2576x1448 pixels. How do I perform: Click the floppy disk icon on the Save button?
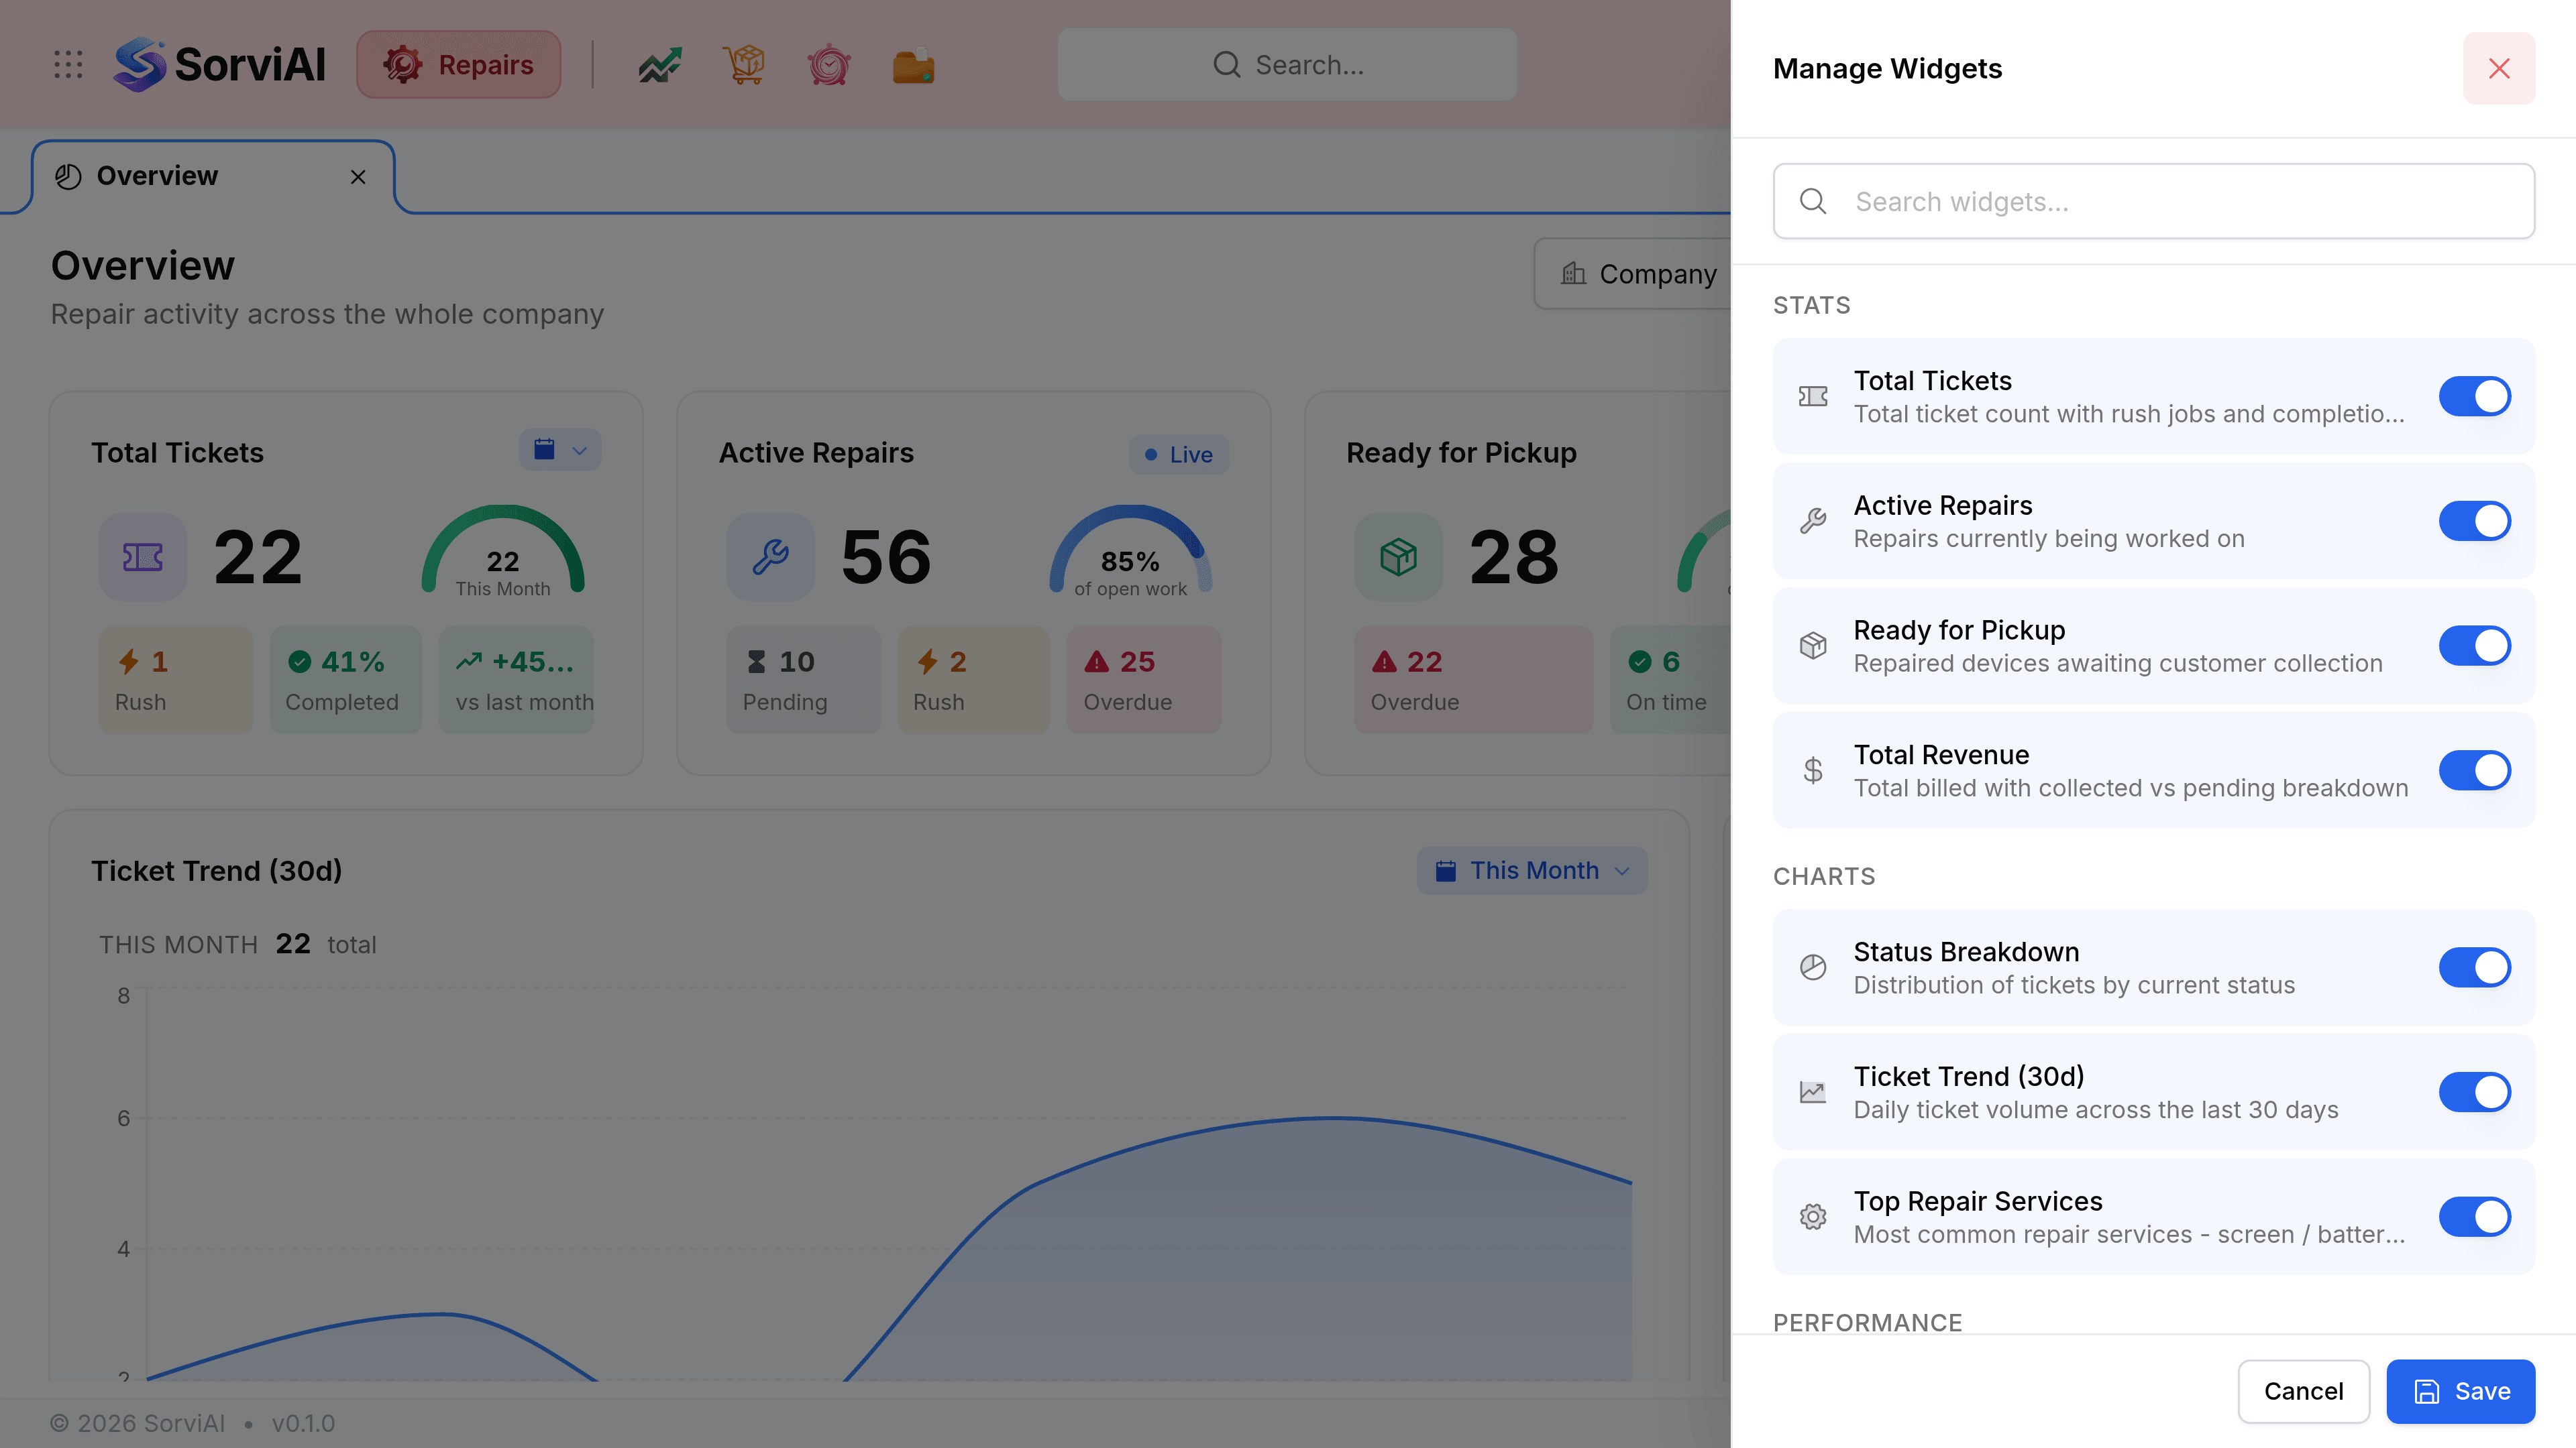coord(2427,1391)
